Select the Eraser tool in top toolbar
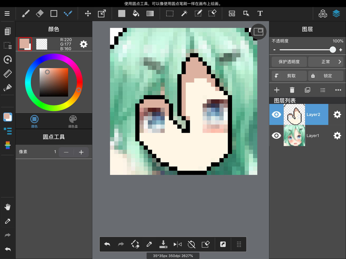 coord(40,14)
